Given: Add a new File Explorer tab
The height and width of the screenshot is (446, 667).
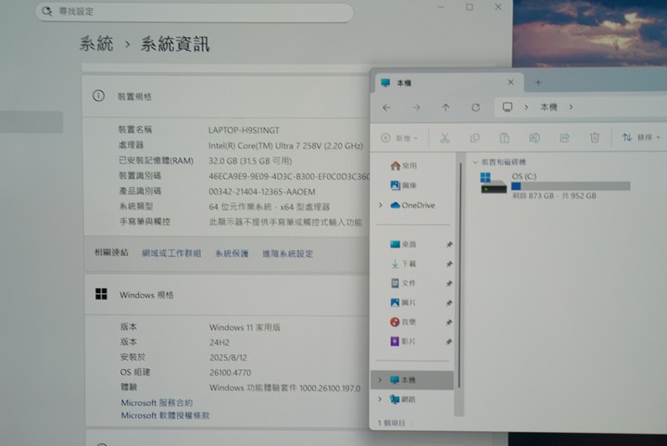Looking at the screenshot, I should point(538,83).
